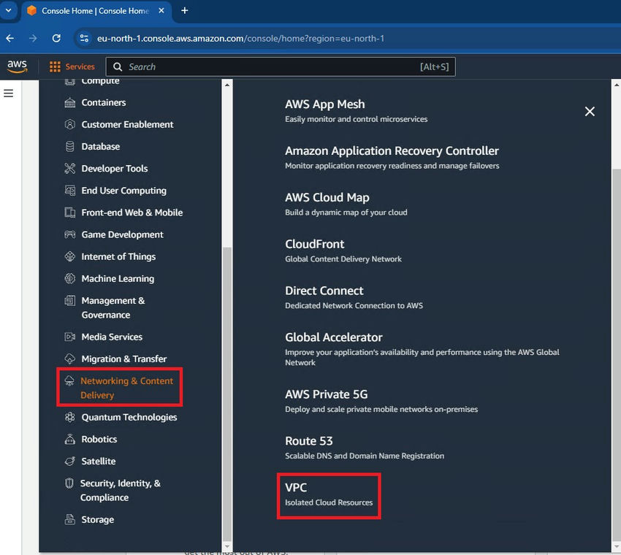Click the Front-end Web & Mobile icon
The image size is (621, 555).
point(69,213)
